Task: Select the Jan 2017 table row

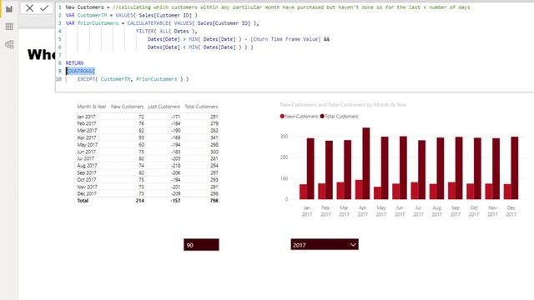Action: pos(148,117)
